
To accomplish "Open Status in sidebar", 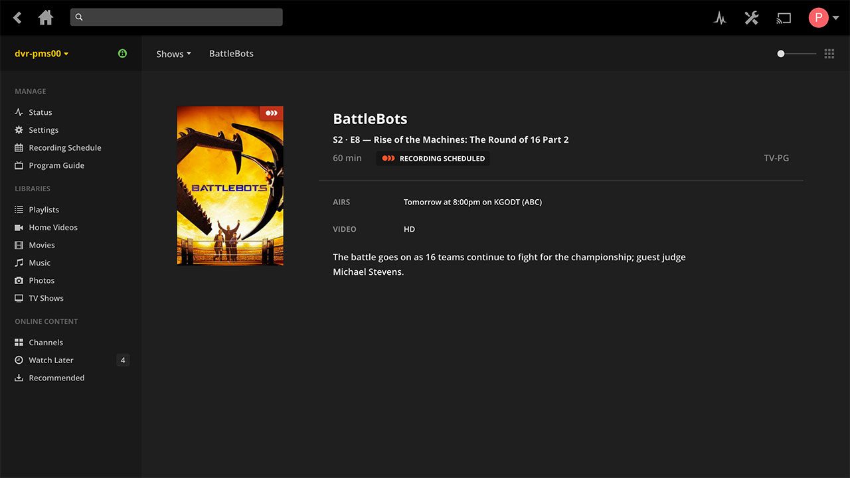I will click(41, 112).
